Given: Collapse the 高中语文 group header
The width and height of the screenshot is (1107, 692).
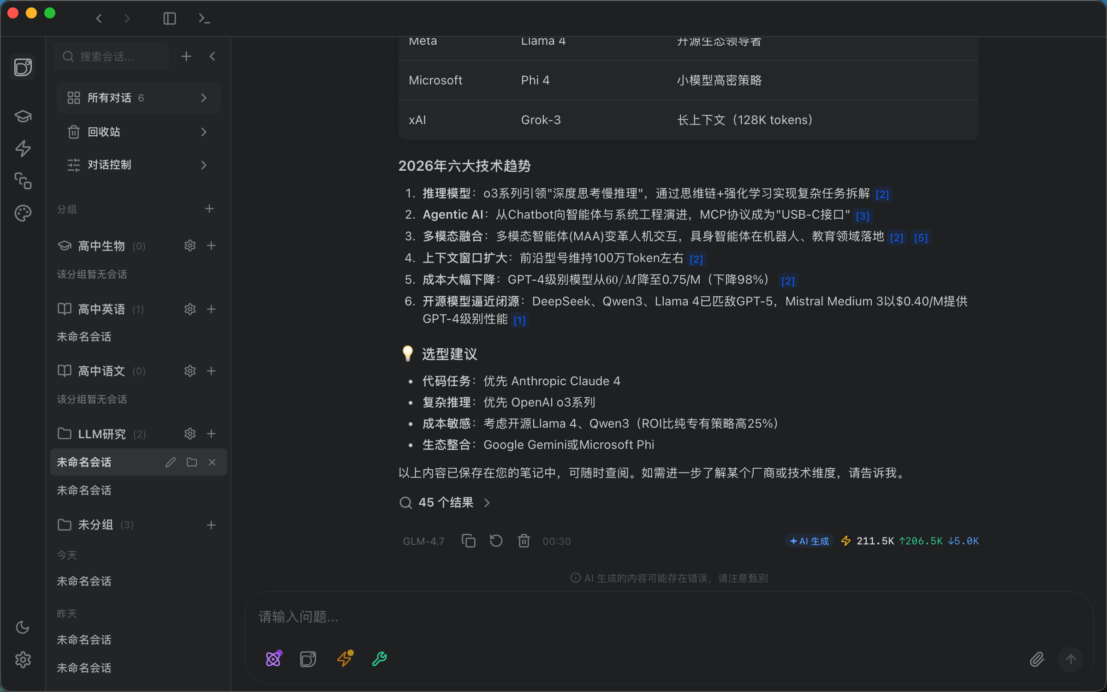Looking at the screenshot, I should point(101,371).
